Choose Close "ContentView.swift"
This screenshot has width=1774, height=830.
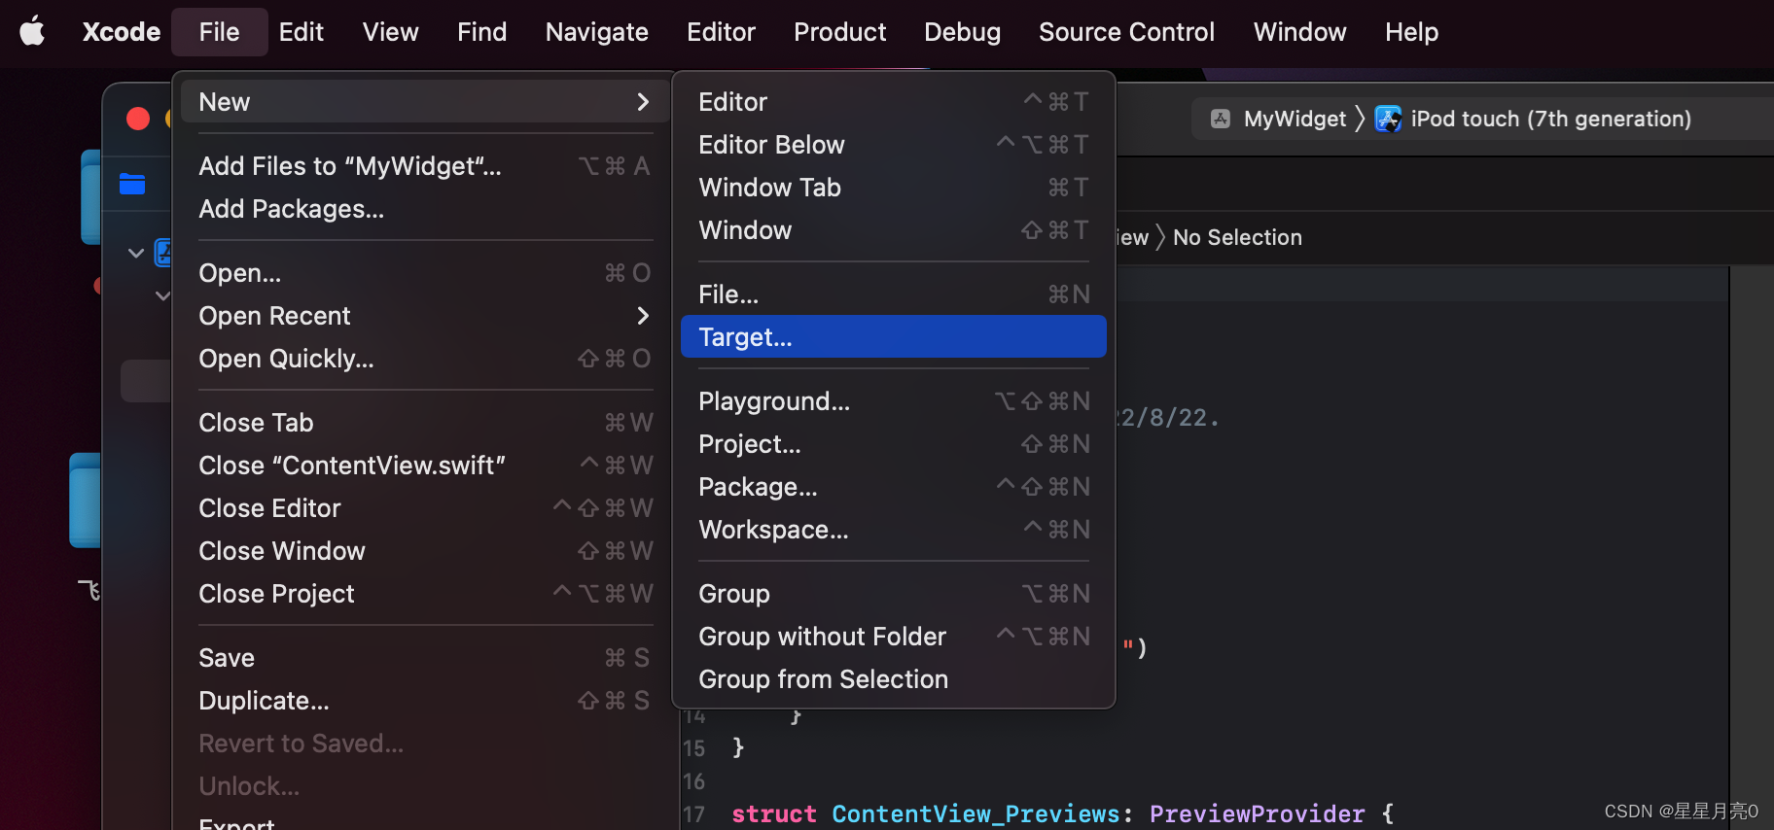click(425, 466)
